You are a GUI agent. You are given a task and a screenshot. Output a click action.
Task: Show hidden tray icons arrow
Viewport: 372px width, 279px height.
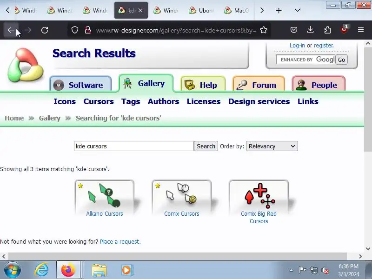click(292, 270)
